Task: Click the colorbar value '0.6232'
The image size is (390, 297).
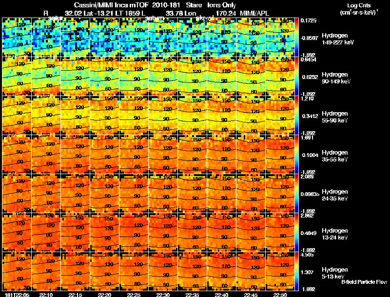Action: pos(310,77)
